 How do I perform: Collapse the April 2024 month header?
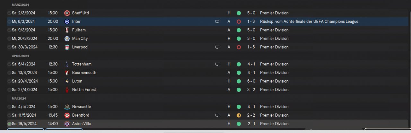coord(20,56)
